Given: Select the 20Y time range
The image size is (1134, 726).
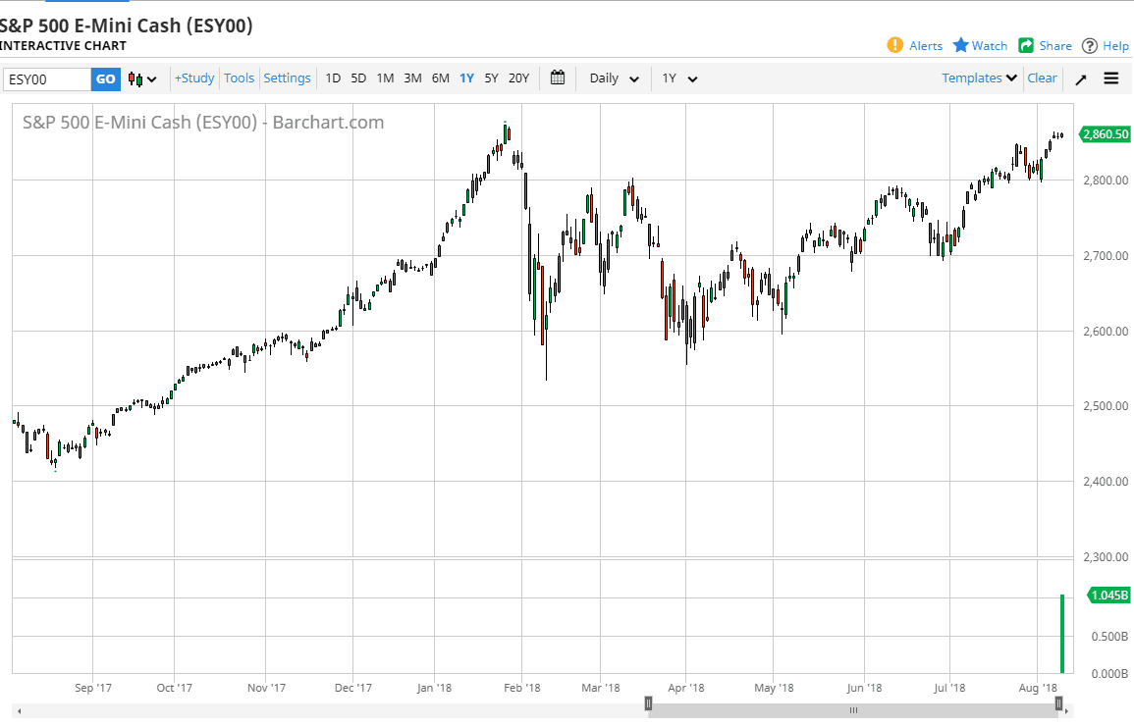Looking at the screenshot, I should (519, 78).
